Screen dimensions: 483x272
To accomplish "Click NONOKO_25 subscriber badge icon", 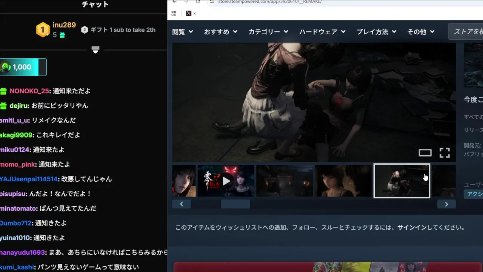I will tap(3, 91).
